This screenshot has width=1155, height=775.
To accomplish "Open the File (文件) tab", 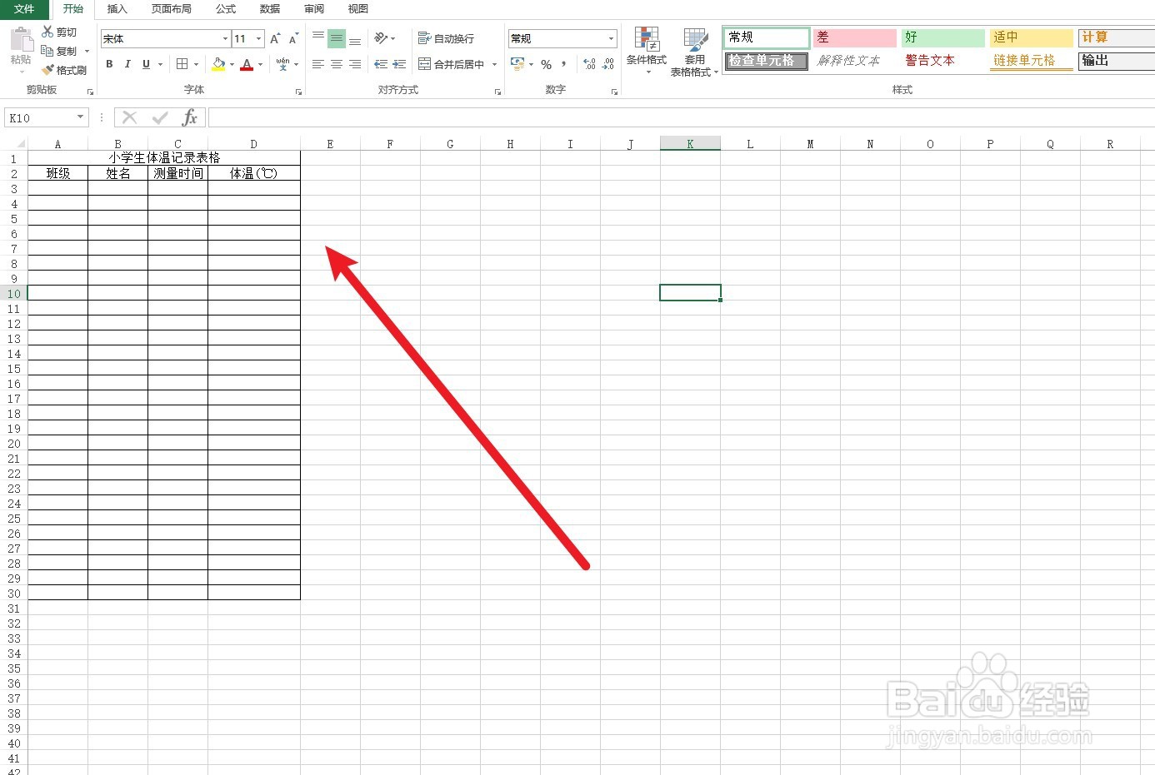I will (x=24, y=8).
